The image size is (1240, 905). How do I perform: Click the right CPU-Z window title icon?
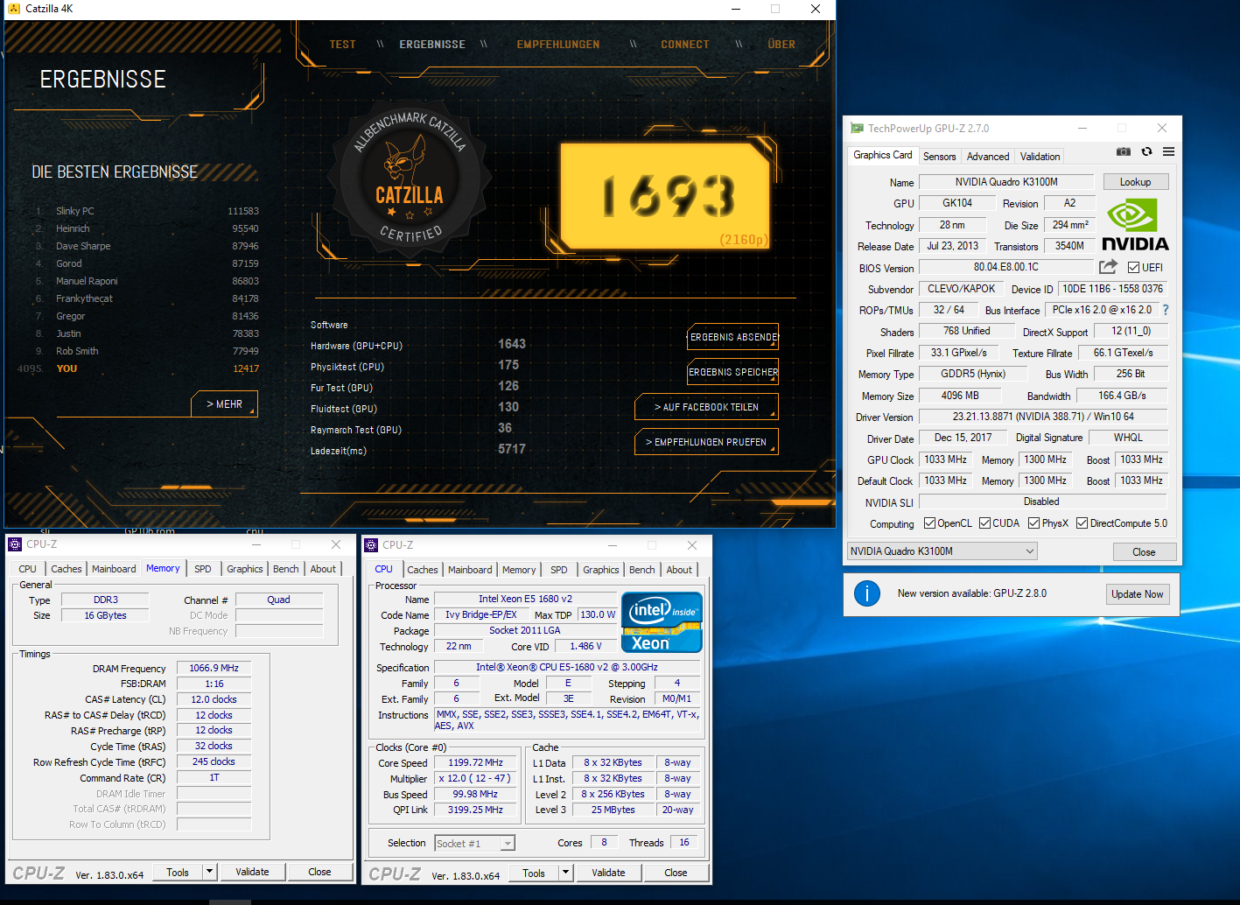pos(371,545)
